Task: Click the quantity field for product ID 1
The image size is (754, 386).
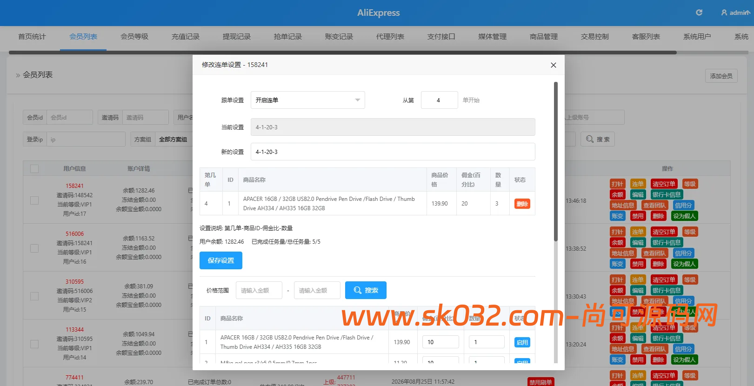Action: 487,342
